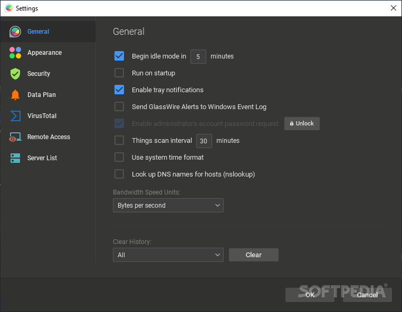The height and width of the screenshot is (312, 402).
Task: Check Send GlassWire Alerts to Windows Event Log
Action: tap(119, 106)
